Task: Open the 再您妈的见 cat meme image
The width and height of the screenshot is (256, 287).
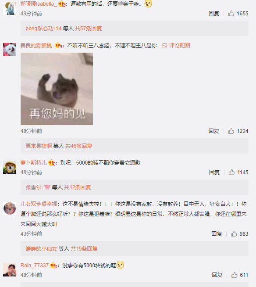Action: 57,89
